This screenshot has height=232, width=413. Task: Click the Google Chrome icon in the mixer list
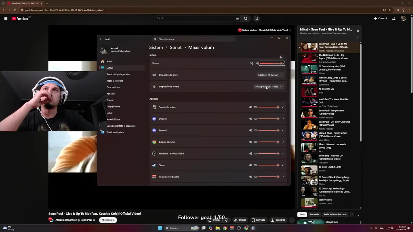(x=154, y=142)
